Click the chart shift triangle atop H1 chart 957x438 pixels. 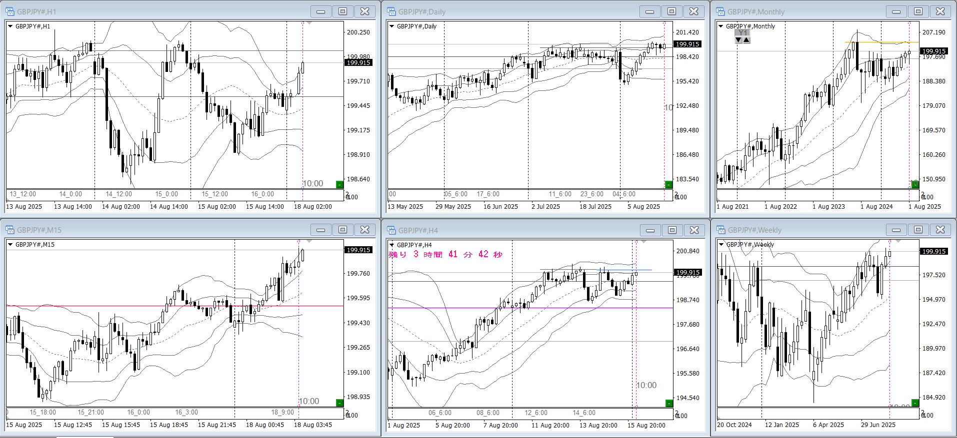[x=309, y=23]
